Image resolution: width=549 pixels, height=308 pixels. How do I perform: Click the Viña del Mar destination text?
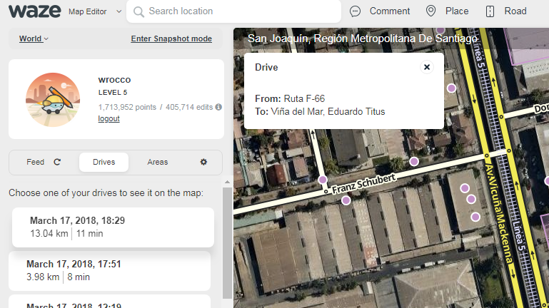coord(328,111)
